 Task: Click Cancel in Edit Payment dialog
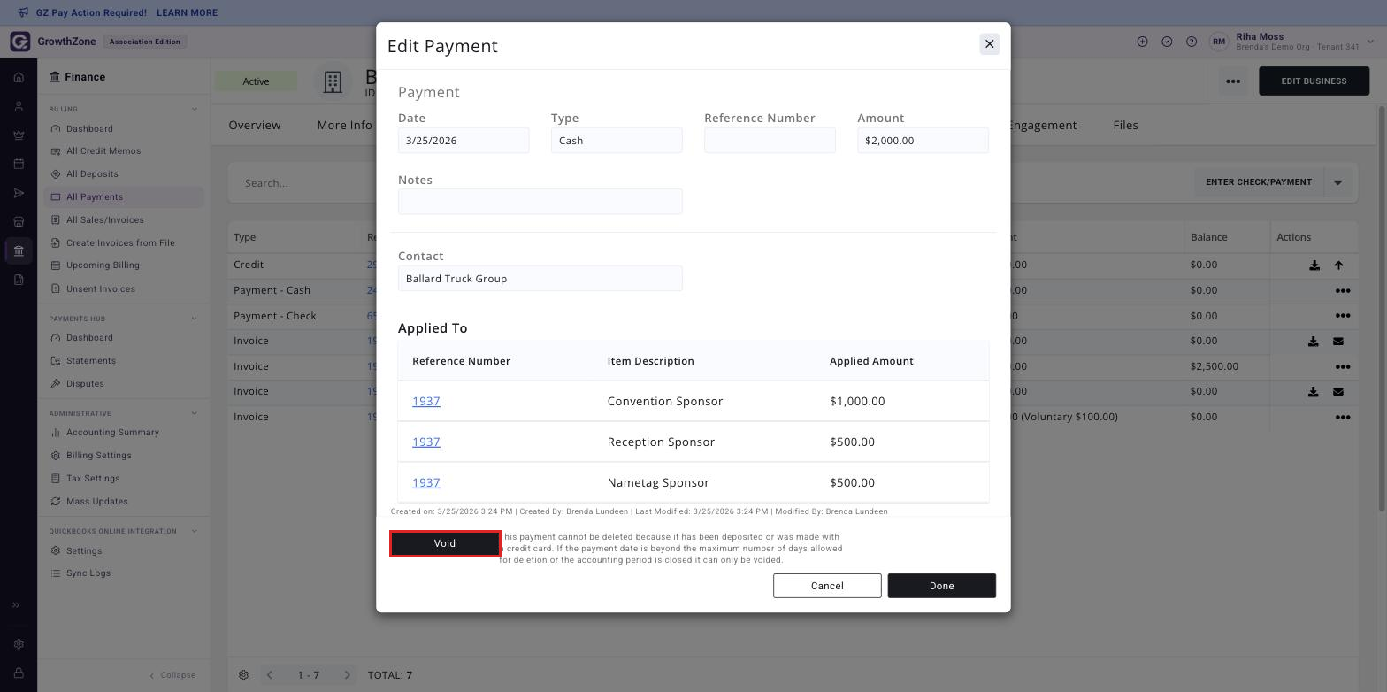click(x=827, y=586)
